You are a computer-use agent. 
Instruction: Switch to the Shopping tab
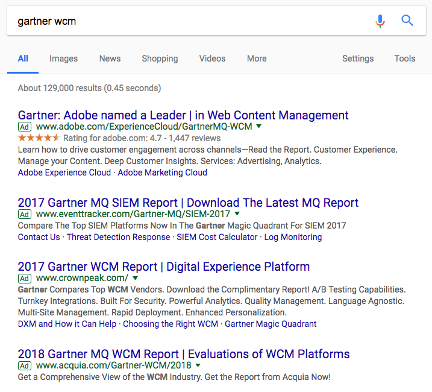(160, 58)
